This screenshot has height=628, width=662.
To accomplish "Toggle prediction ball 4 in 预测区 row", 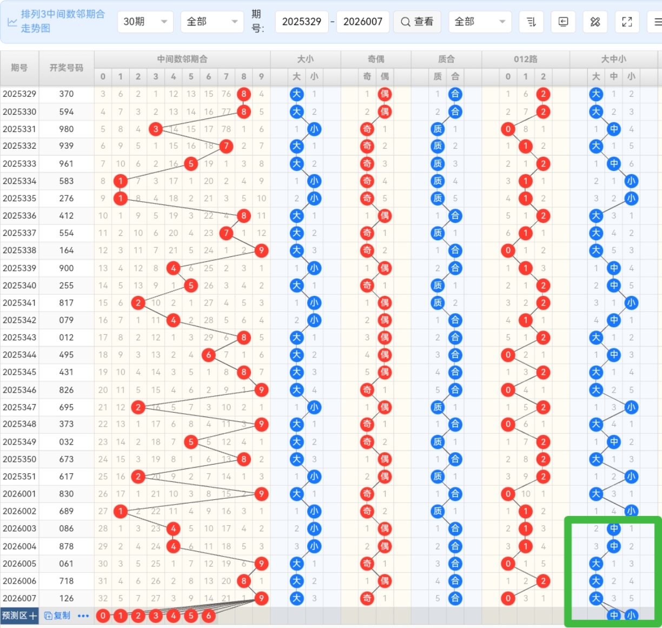I will click(173, 616).
